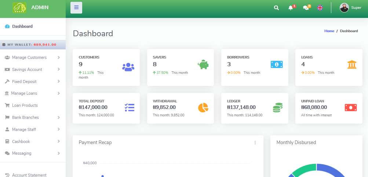This screenshot has height=177, width=368.
Task: Click the Withdrawal pie chart icon
Action: click(203, 108)
